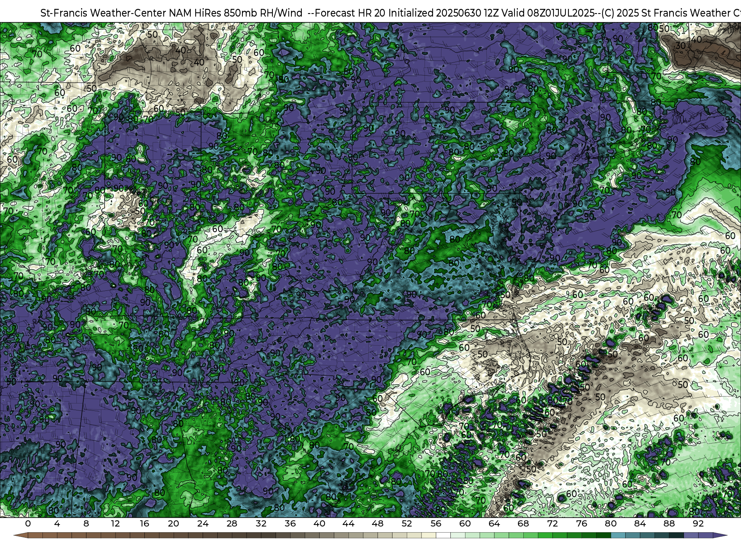Click the colorbar tick label '20'
The height and width of the screenshot is (540, 741).
(174, 523)
